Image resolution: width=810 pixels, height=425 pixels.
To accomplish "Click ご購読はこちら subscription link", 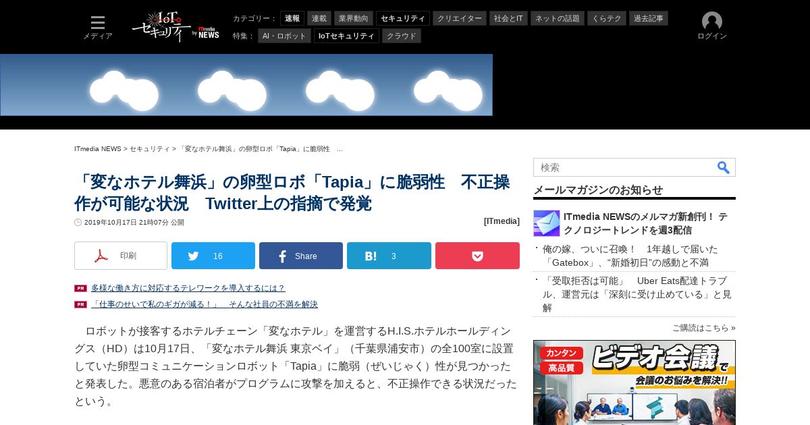I will tap(704, 328).
